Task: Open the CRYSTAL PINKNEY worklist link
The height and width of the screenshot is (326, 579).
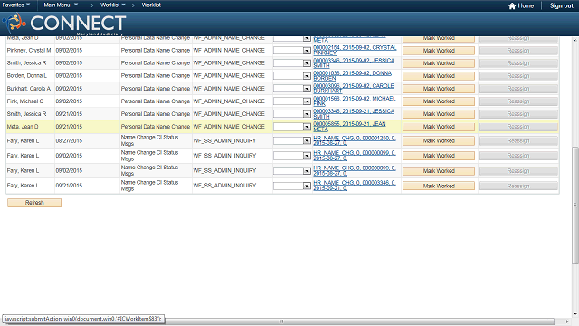Action: [x=355, y=51]
